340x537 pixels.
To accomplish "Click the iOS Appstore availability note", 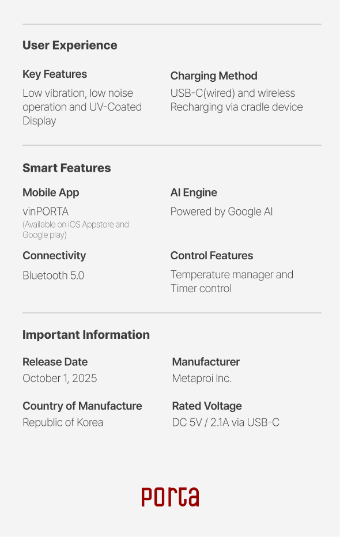I will pos(75,229).
